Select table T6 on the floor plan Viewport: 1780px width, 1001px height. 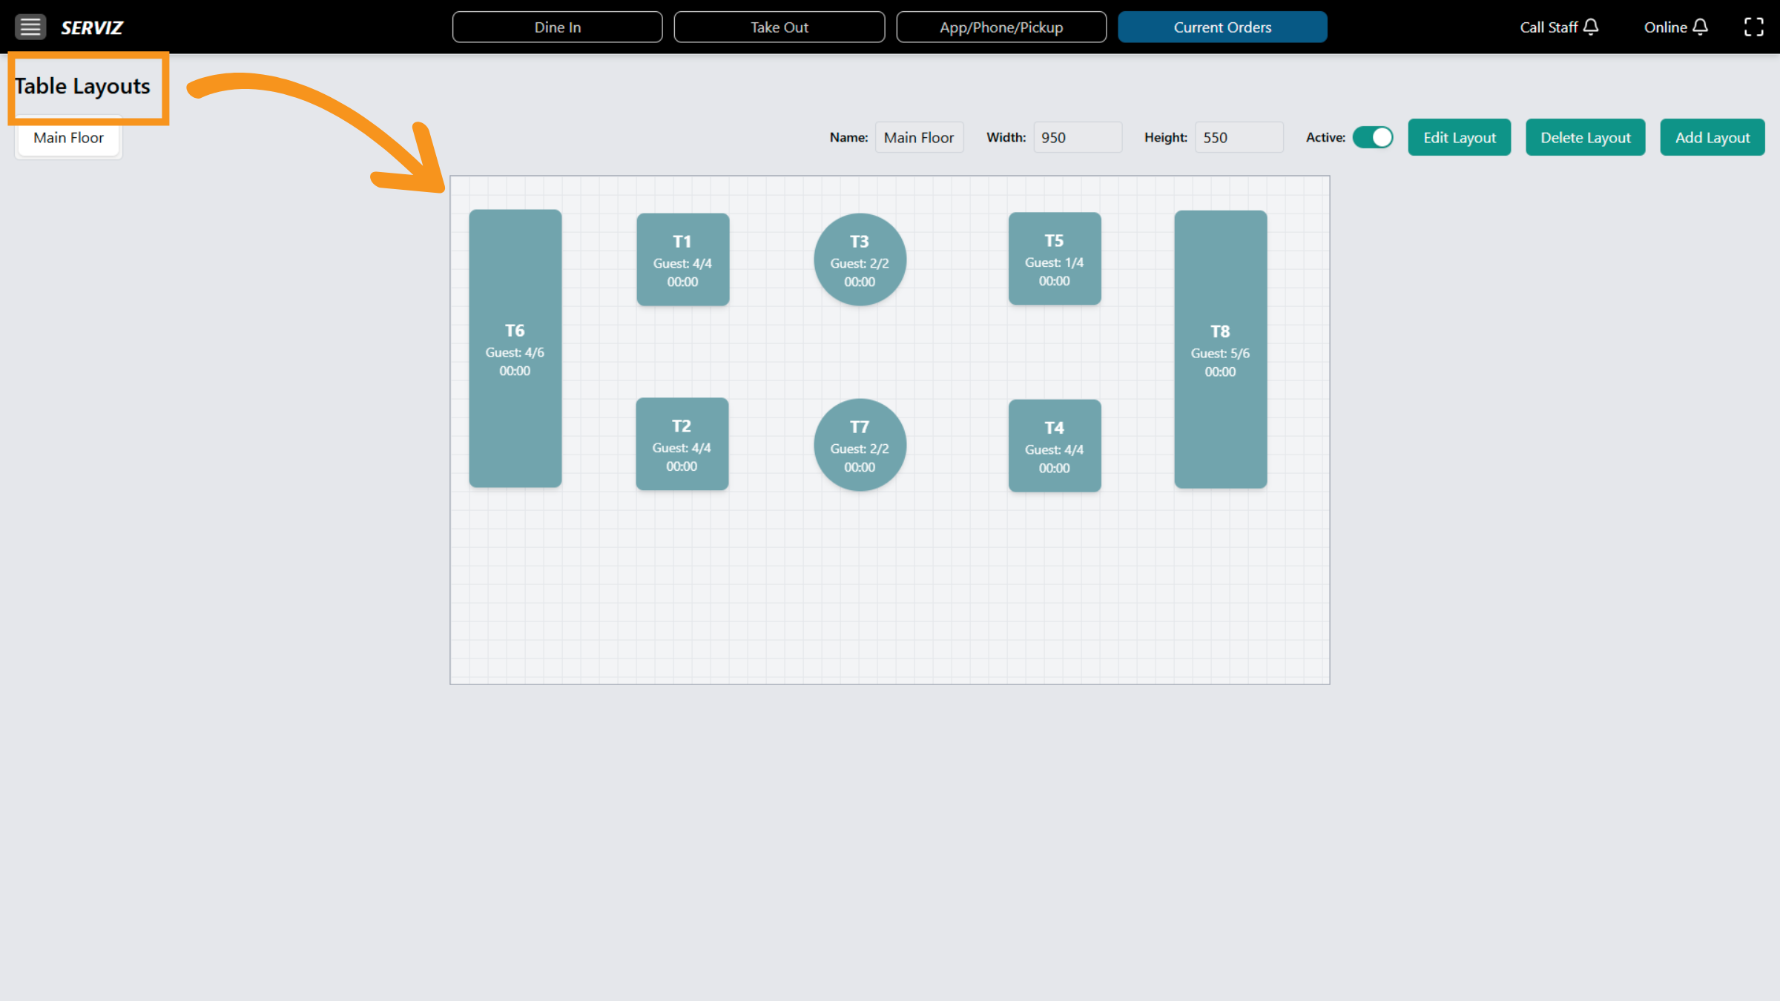[x=515, y=348]
